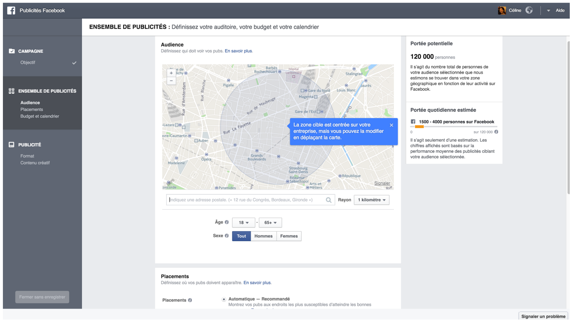Viewport: 572px width, 321px height.
Task: Open Céline's profile picture
Action: pos(502,10)
